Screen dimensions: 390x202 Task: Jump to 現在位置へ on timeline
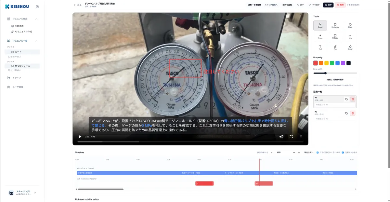309,152
